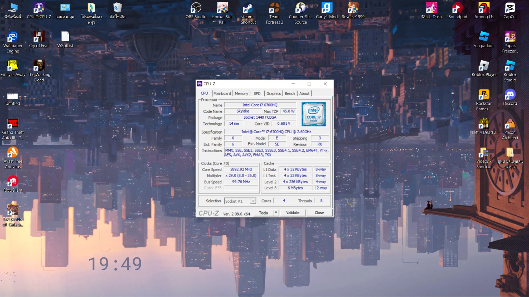Launch Honkai Star Rail shortcut
This screenshot has height=297, width=529.
point(222,13)
